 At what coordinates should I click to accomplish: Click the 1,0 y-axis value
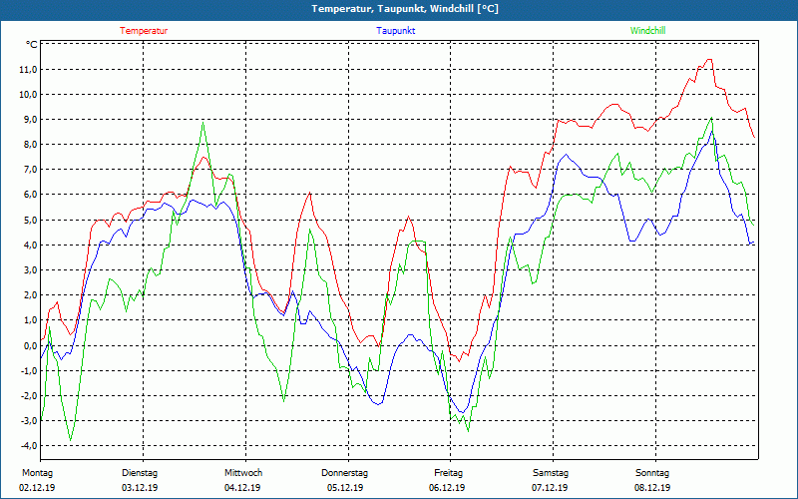[29, 320]
